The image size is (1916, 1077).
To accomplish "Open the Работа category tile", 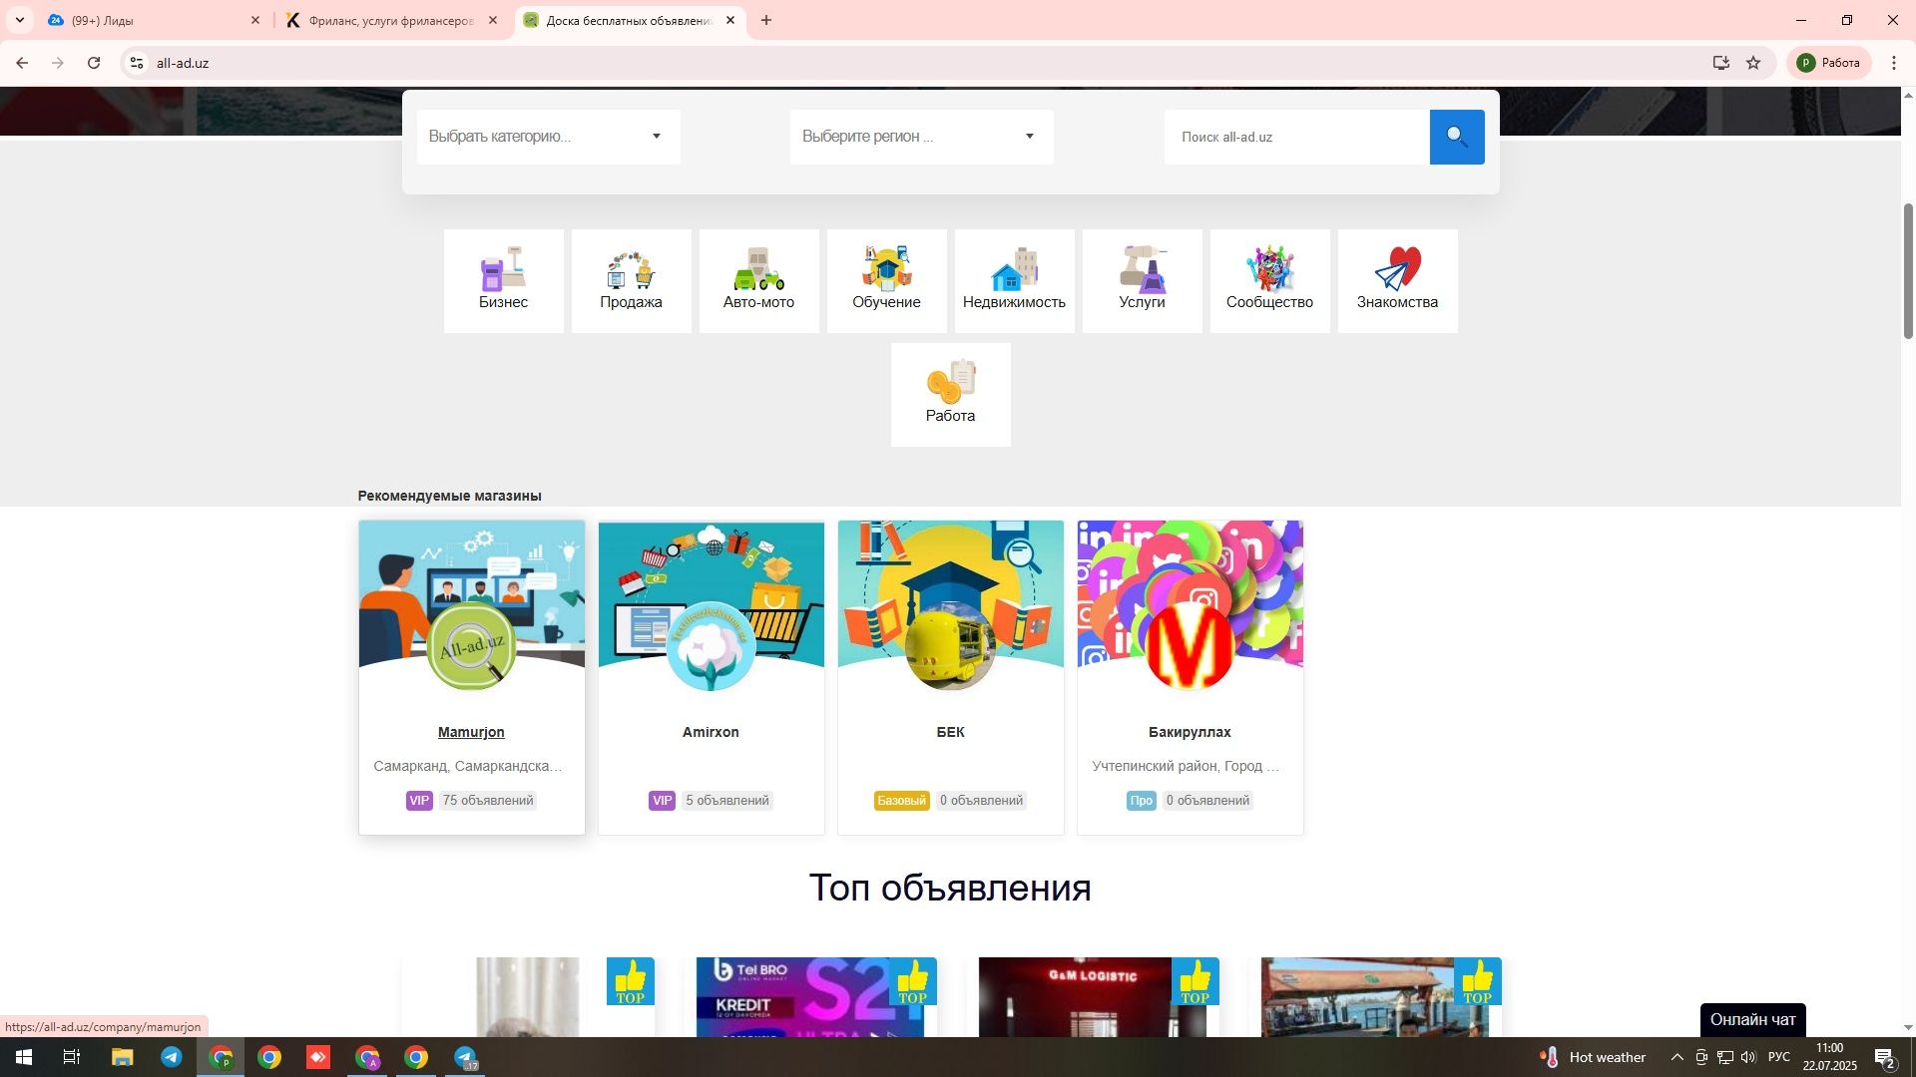I will [950, 394].
